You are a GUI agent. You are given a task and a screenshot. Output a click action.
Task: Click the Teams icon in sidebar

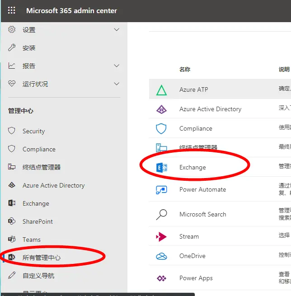click(x=12, y=239)
